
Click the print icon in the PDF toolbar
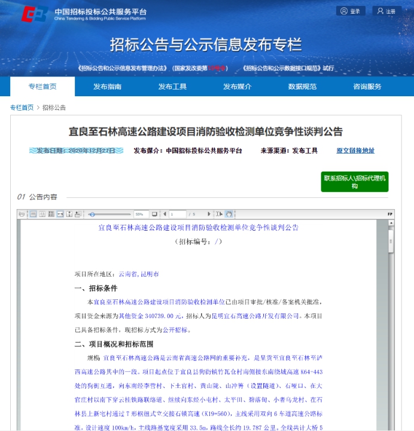[22, 214]
